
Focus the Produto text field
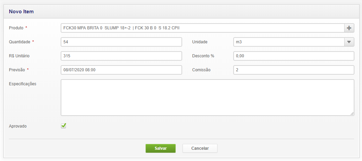pos(202,28)
